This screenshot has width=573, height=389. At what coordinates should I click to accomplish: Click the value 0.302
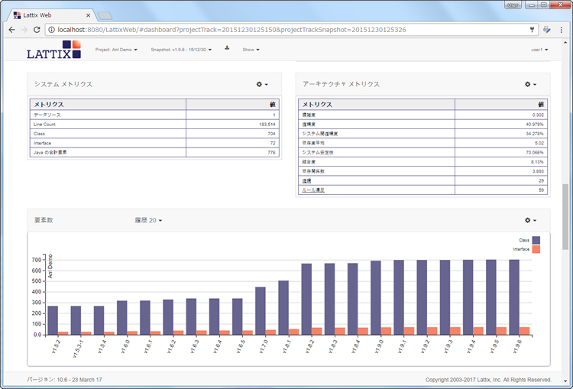coord(538,115)
